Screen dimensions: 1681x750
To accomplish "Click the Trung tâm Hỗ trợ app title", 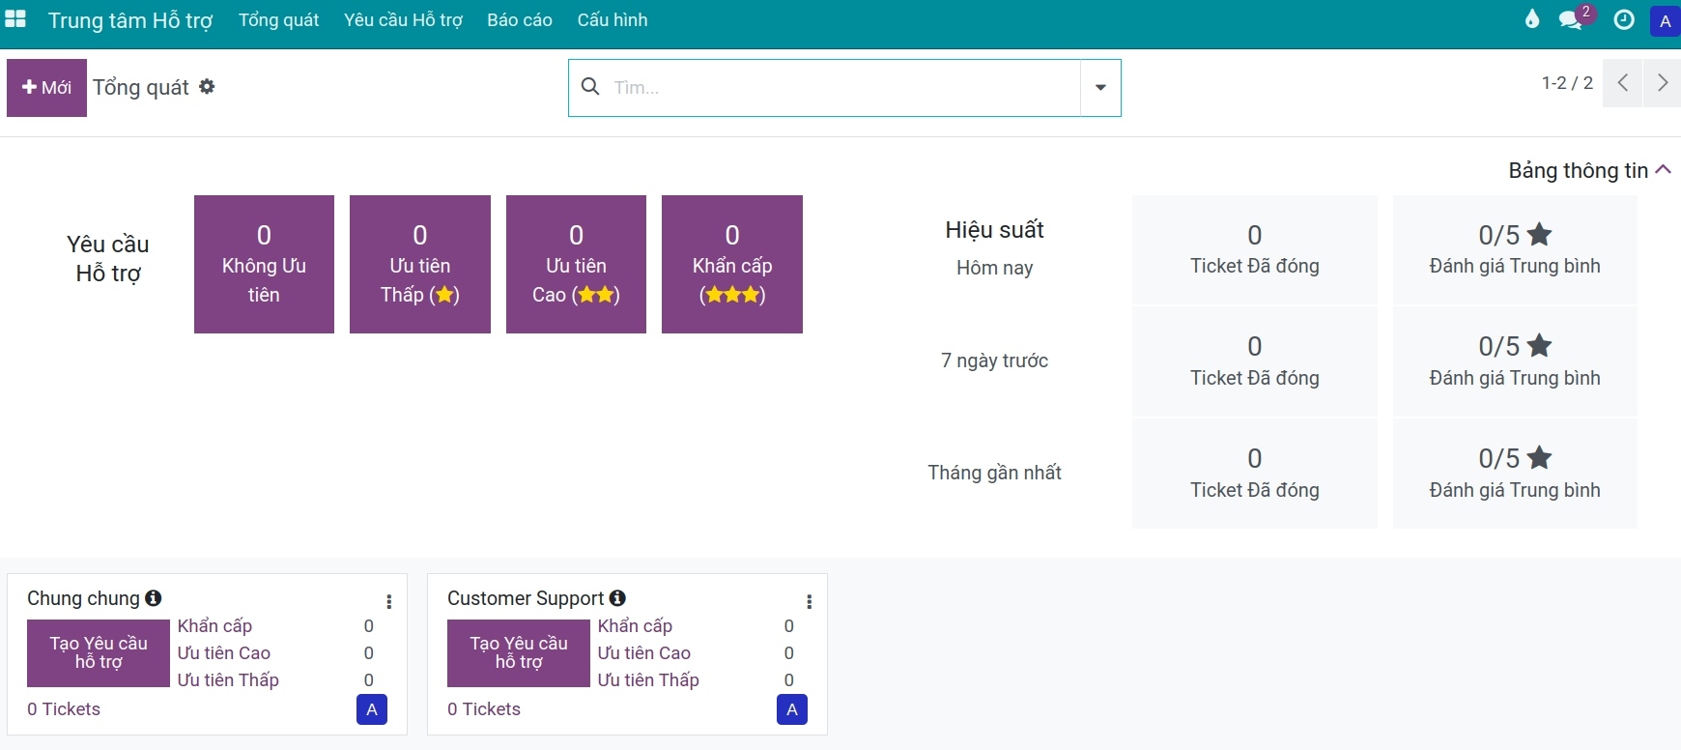I will point(130,21).
